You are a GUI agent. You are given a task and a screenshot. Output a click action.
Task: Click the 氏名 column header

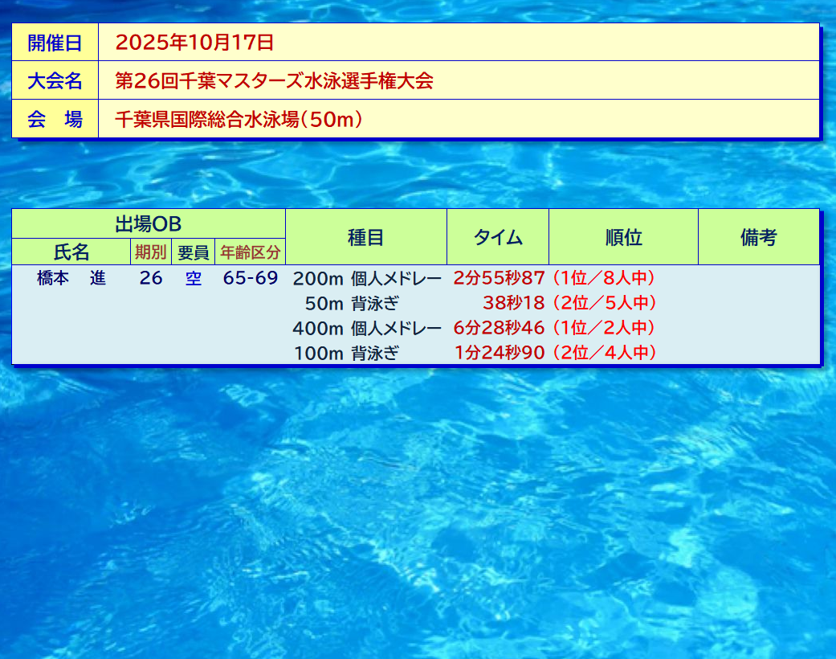coord(71,252)
